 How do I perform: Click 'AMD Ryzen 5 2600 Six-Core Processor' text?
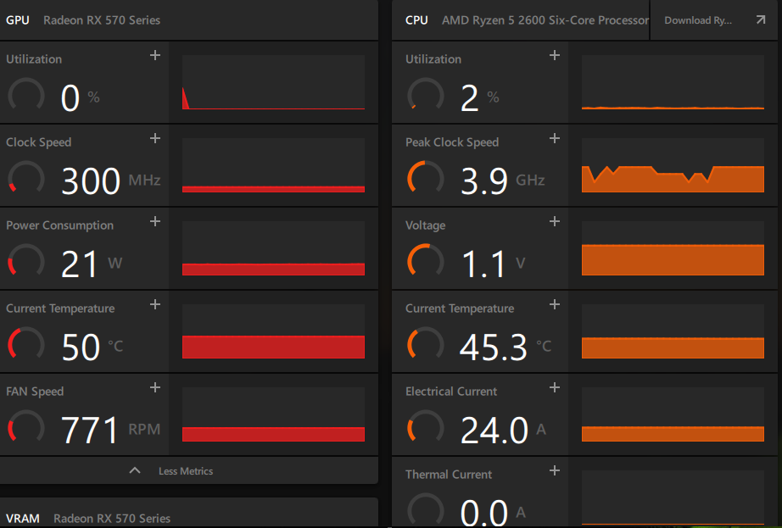coord(545,20)
